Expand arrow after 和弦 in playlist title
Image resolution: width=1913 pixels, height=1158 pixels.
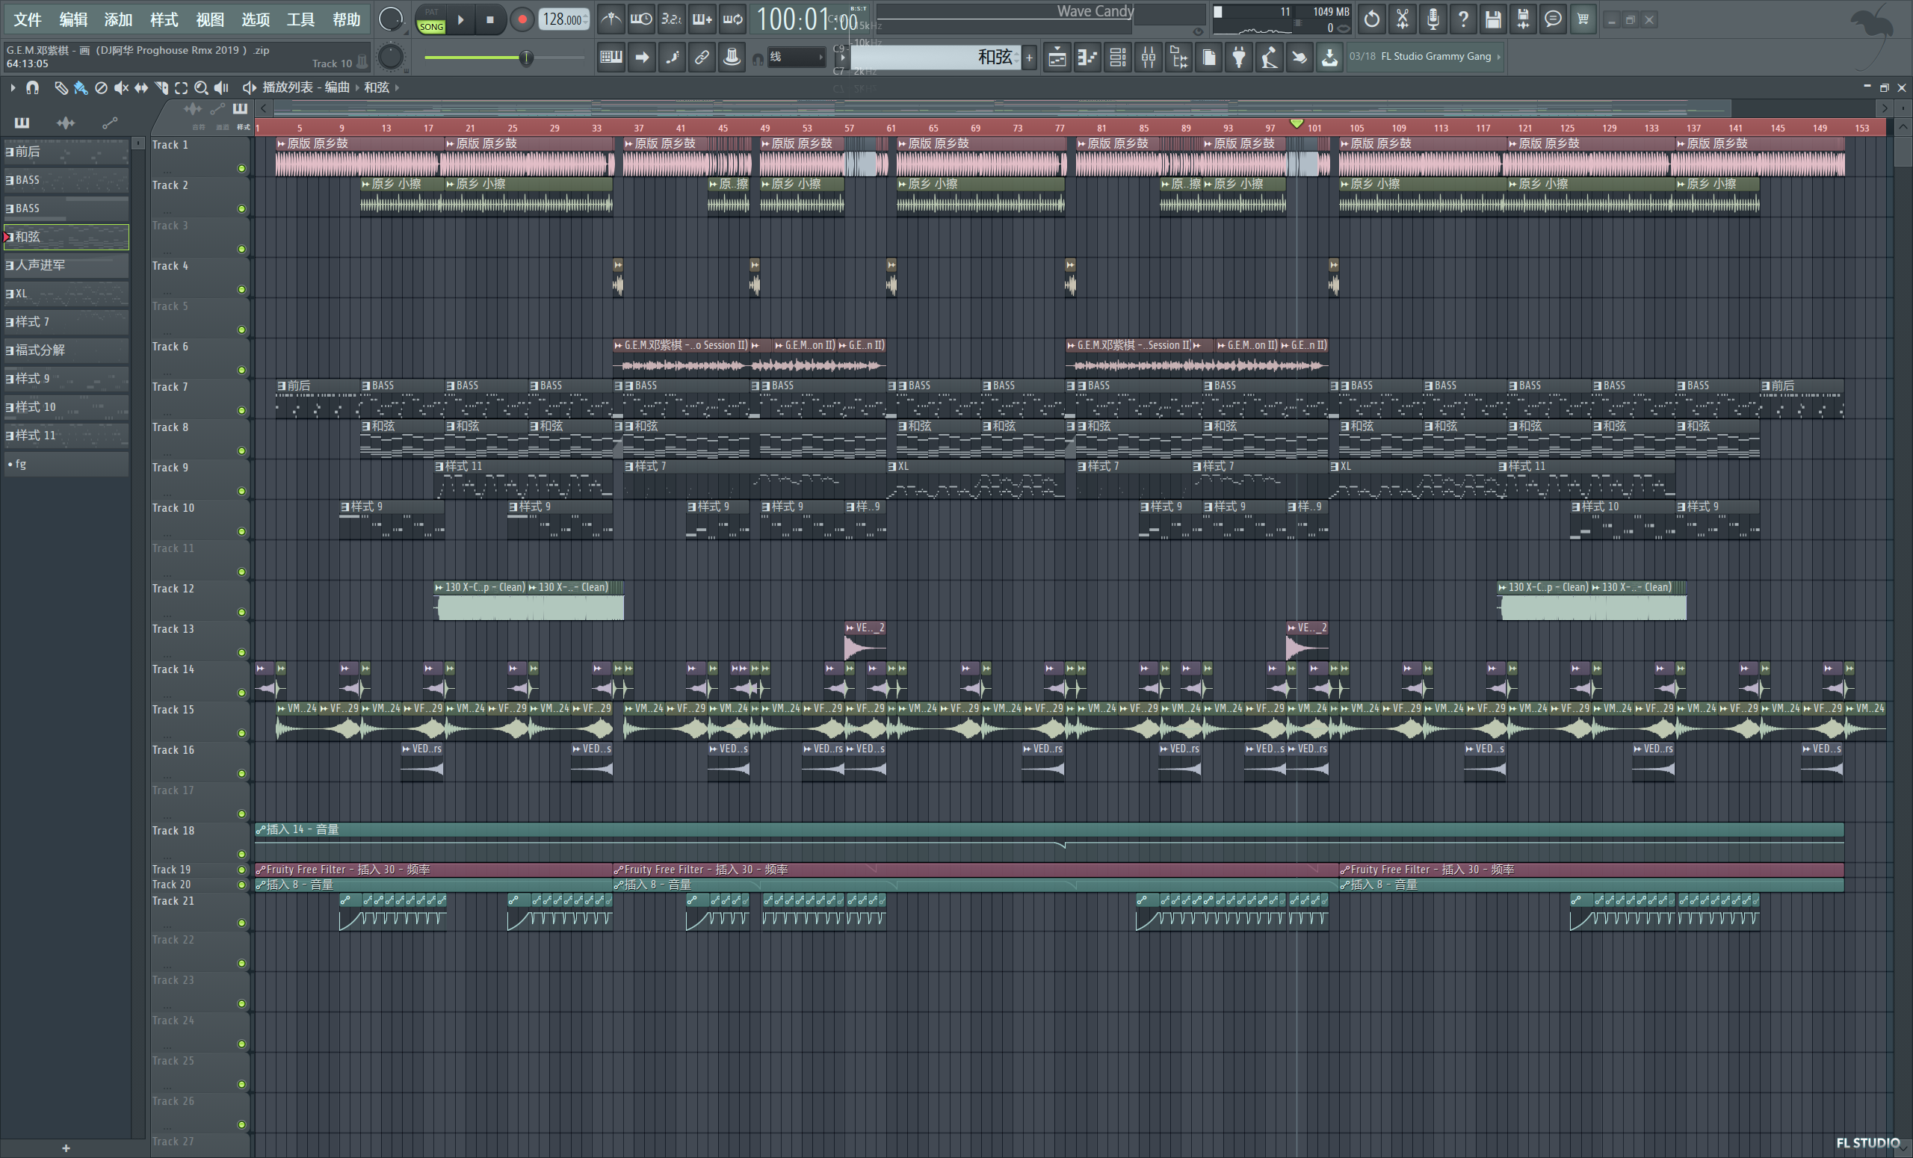(x=397, y=87)
